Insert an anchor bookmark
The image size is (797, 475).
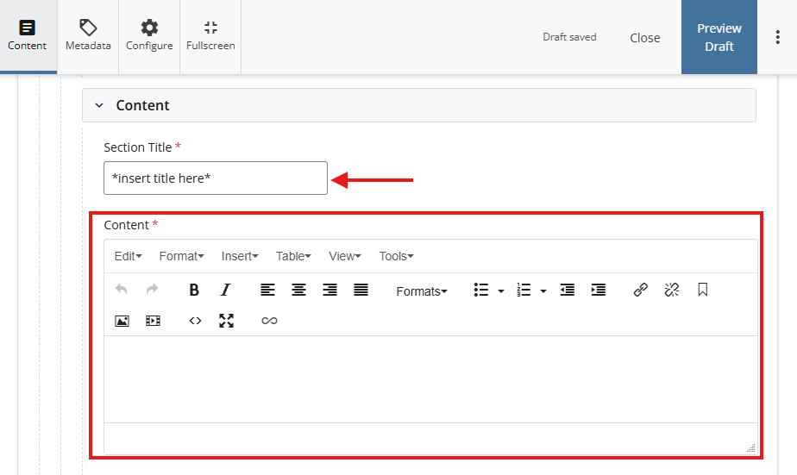tap(702, 291)
